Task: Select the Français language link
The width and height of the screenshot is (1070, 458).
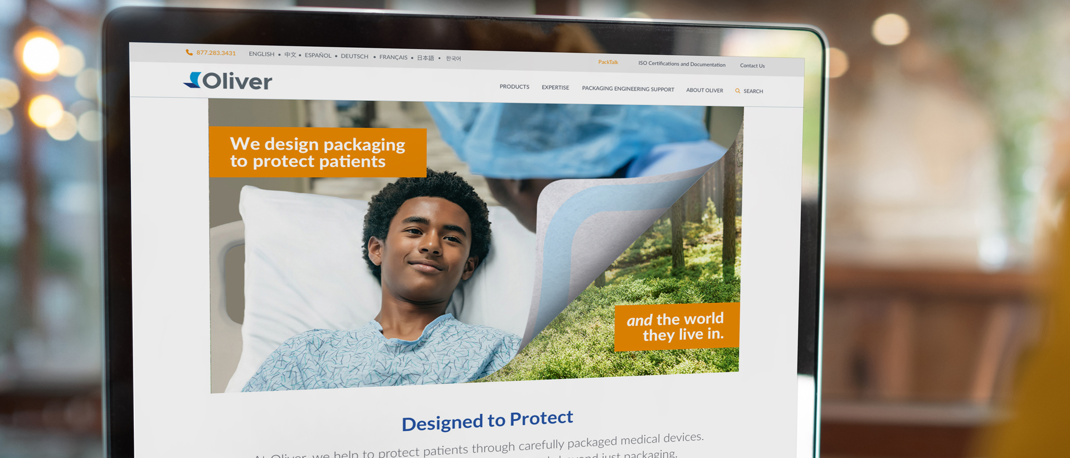Action: tap(393, 57)
